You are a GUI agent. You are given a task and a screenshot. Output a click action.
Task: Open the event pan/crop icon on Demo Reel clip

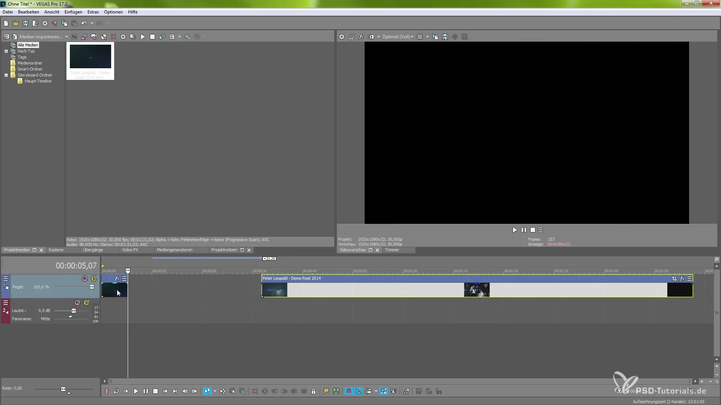coord(674,278)
